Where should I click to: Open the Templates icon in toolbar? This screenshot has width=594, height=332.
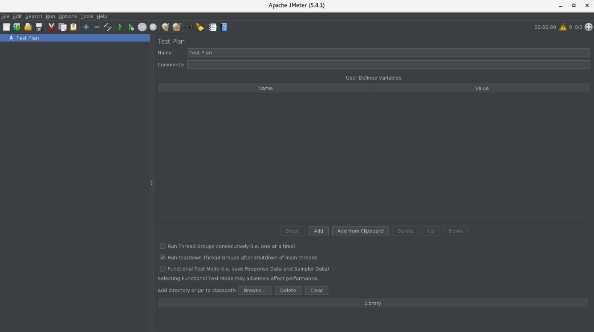(x=17, y=27)
